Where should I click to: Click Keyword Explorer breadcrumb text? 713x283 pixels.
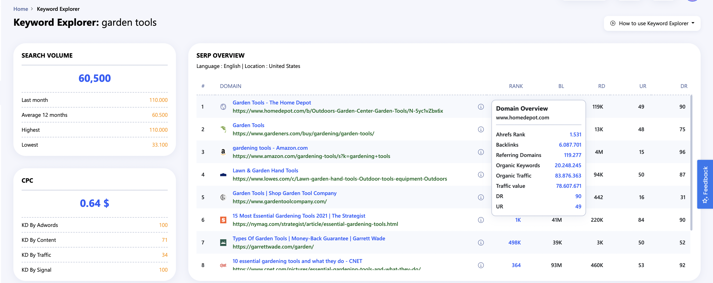point(58,9)
